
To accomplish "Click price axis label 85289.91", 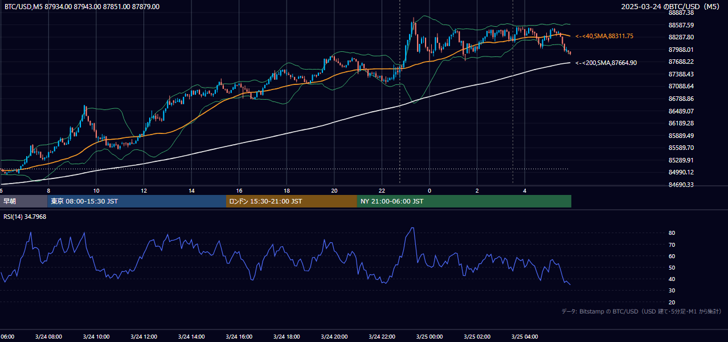I will 681,160.
